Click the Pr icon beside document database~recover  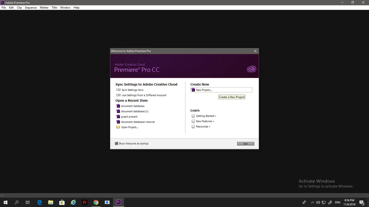tap(118, 122)
